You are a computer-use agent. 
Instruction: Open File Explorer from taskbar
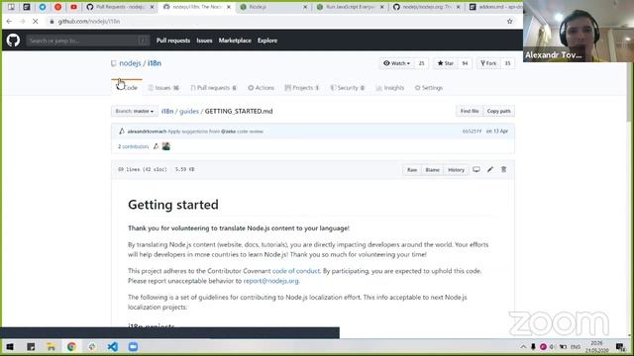pyautogui.click(x=51, y=347)
